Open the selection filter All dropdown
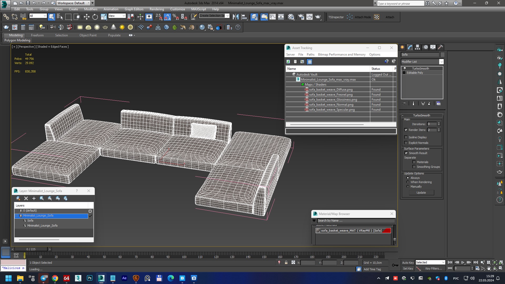This screenshot has height=284, width=505. click(x=38, y=16)
